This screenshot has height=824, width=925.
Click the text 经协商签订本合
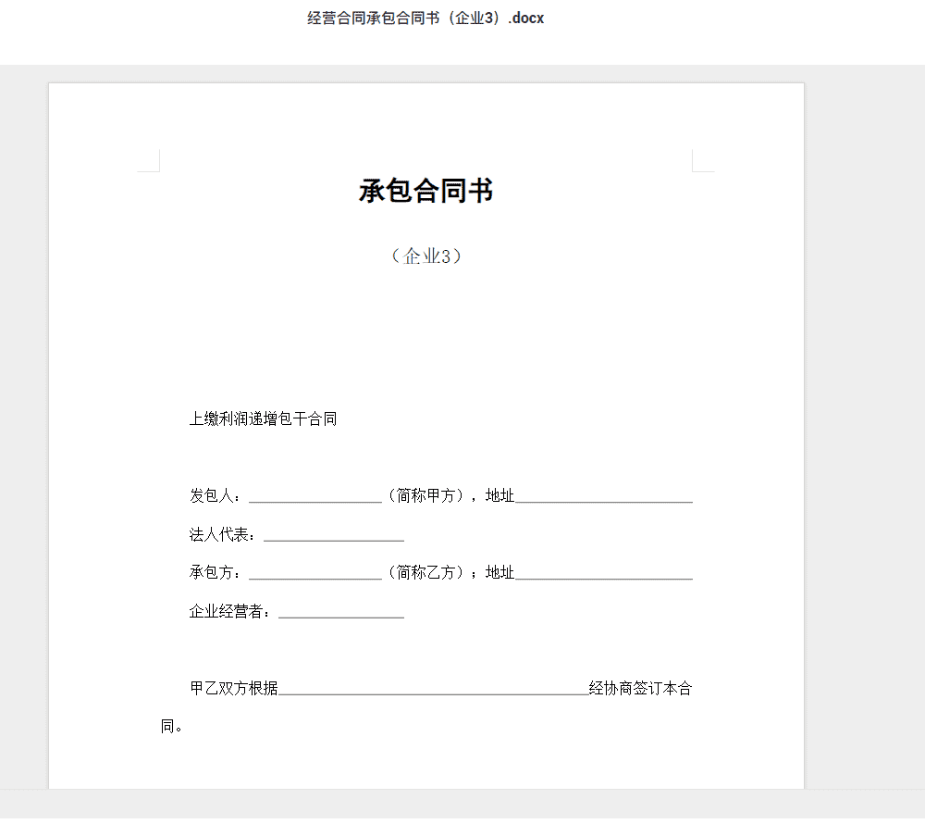click(641, 688)
